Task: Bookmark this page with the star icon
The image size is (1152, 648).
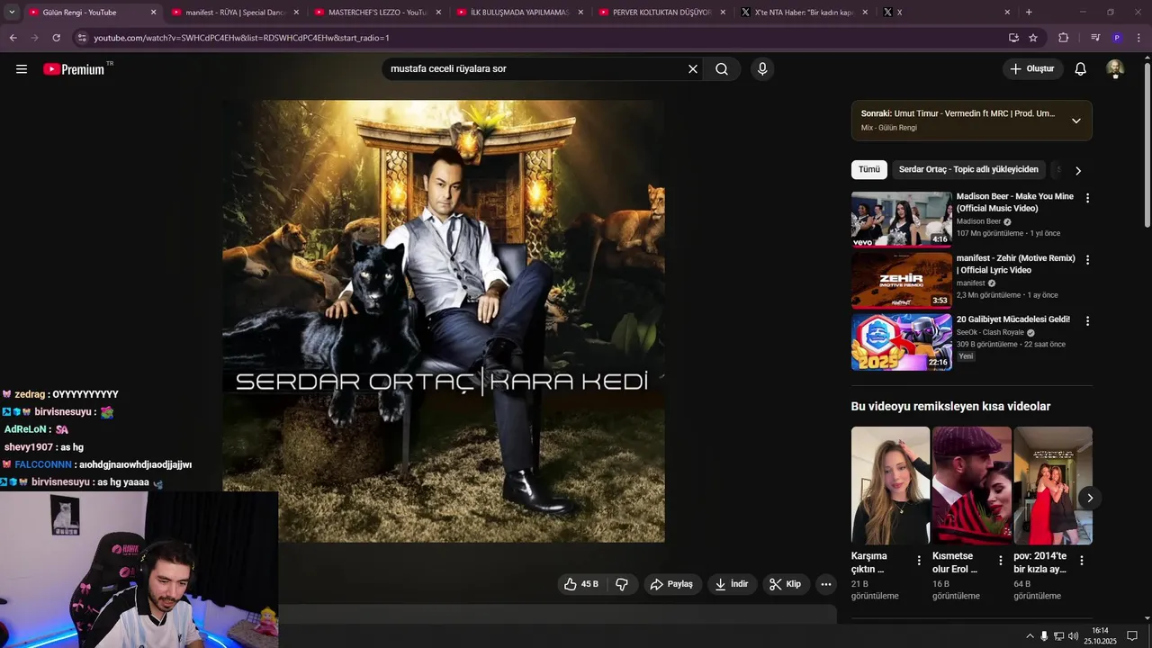Action: [x=1033, y=38]
